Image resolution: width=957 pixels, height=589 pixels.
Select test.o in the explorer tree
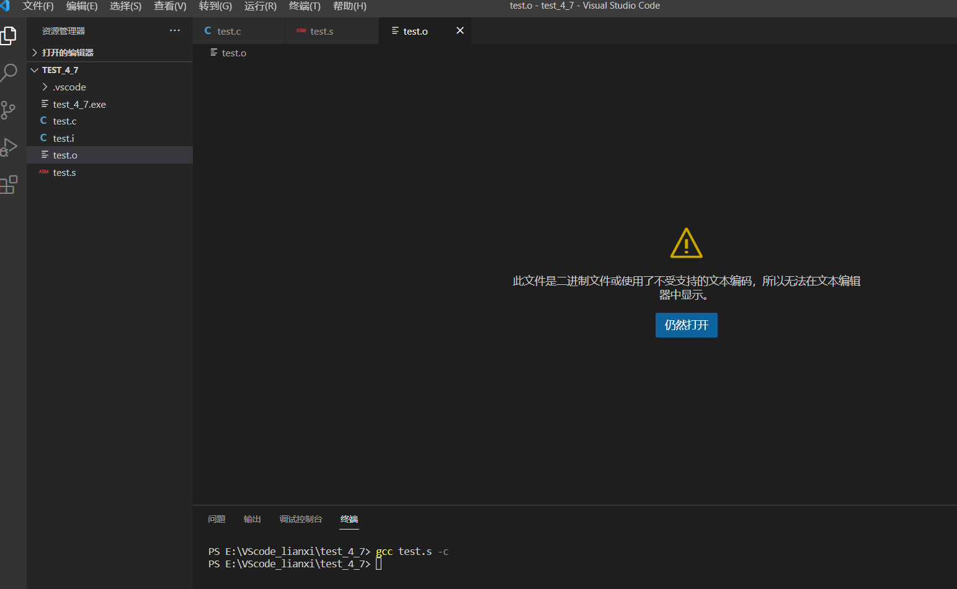point(110,155)
